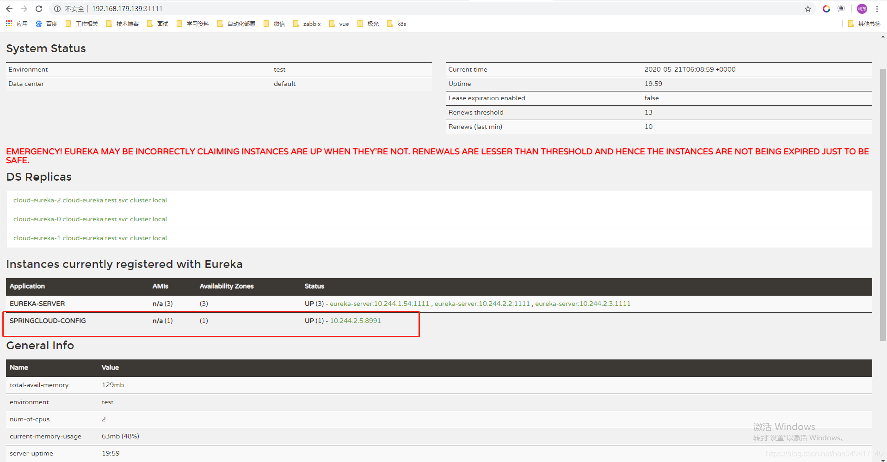
Task: Click the Renews threshold value 13
Action: (x=648, y=112)
